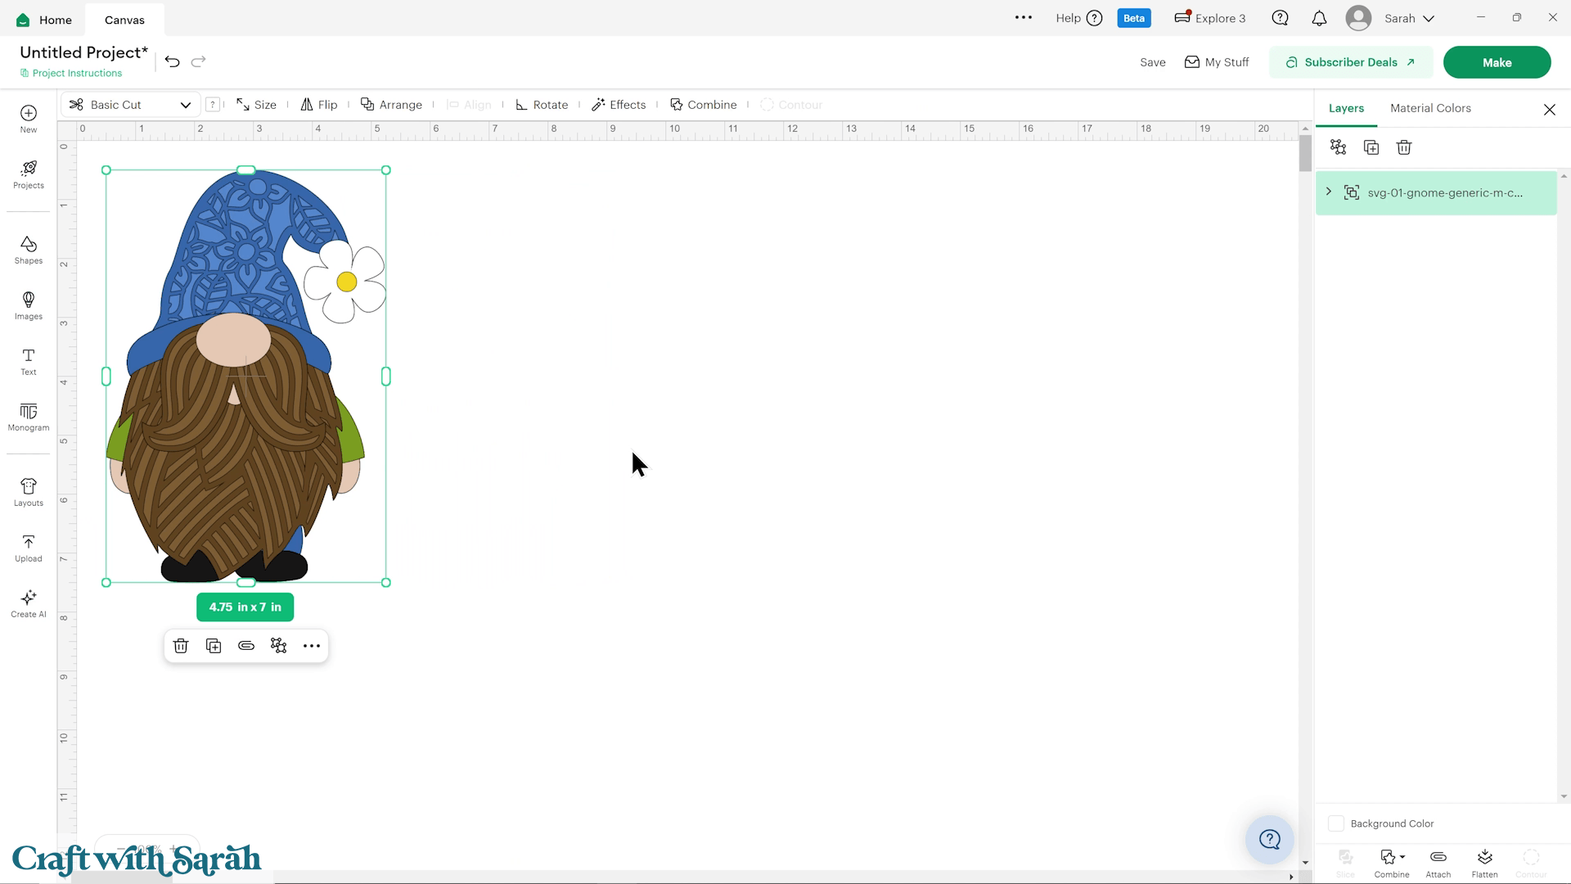This screenshot has height=884, width=1571.
Task: Click Ungroup icon in Layers panel
Action: coord(1339,147)
